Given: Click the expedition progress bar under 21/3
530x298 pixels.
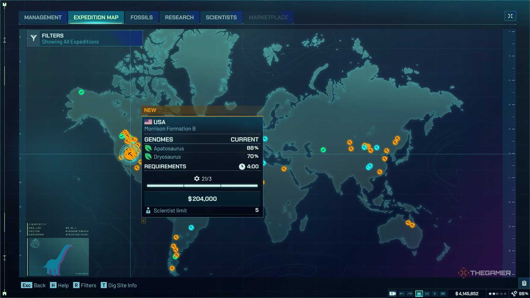Looking at the screenshot, I should coord(202,186).
